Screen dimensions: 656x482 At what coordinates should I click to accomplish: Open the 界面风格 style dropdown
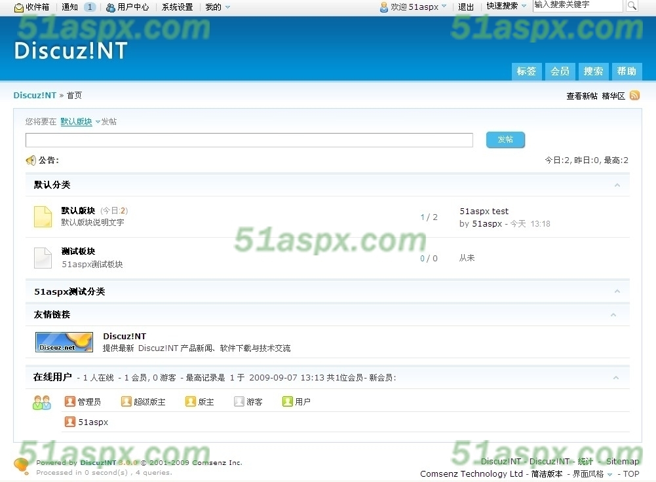pyautogui.click(x=592, y=474)
